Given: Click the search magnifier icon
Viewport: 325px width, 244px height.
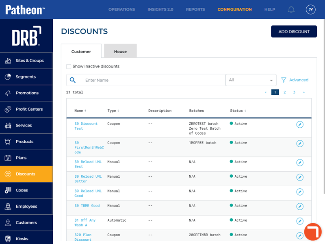Looking at the screenshot, I should pos(73,80).
